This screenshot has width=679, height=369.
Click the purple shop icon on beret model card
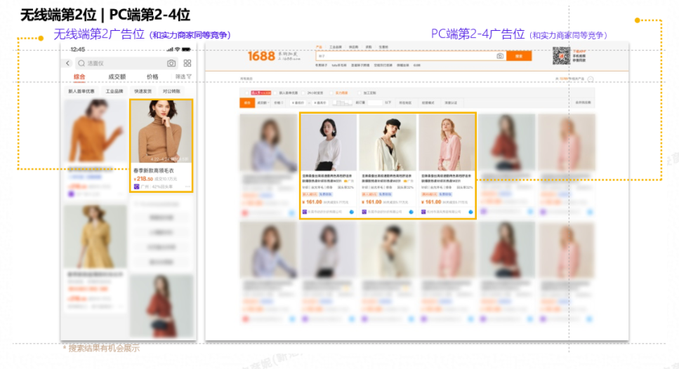point(364,212)
